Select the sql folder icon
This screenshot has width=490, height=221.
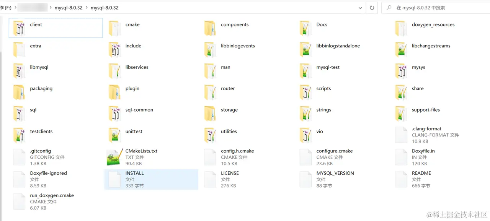tap(19, 114)
